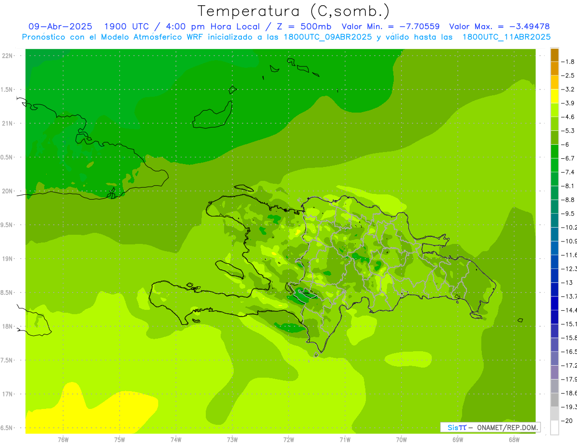577x446 pixels.
Task: Pick orange swatch between -1.8 and -2.5
Action: point(554,69)
